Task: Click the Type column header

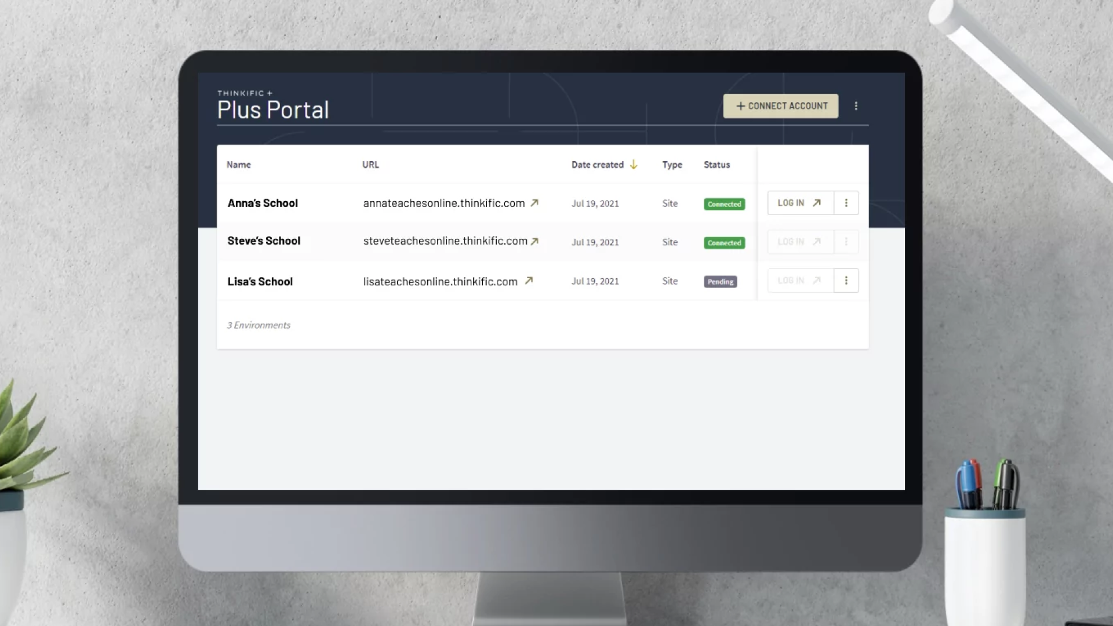Action: 672,165
